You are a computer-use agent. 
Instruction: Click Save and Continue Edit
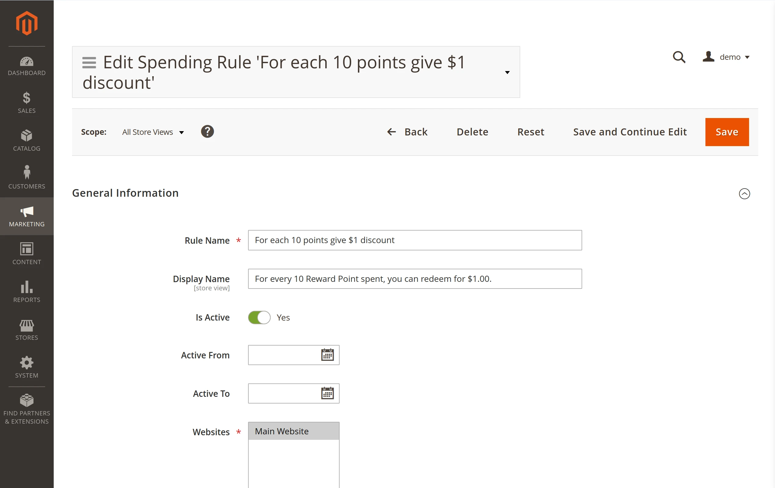pos(629,132)
